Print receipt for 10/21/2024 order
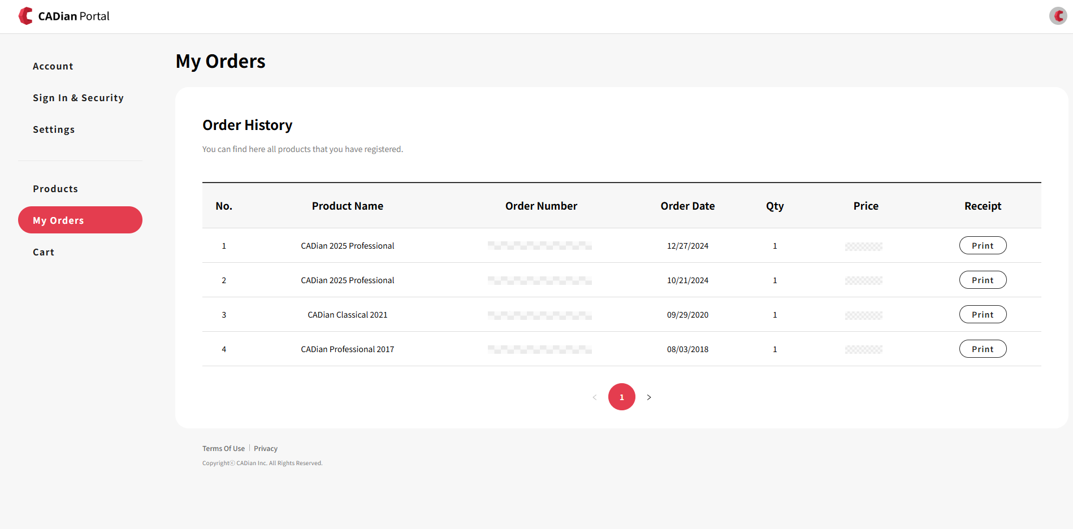The width and height of the screenshot is (1073, 529). click(983, 280)
